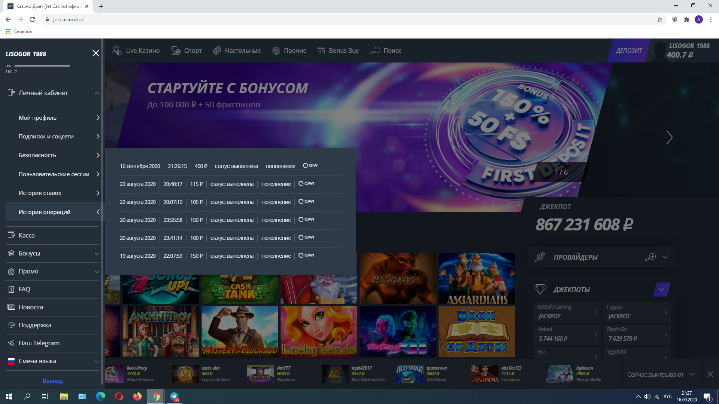Open Telegram app in Windows taskbar

pos(175,397)
